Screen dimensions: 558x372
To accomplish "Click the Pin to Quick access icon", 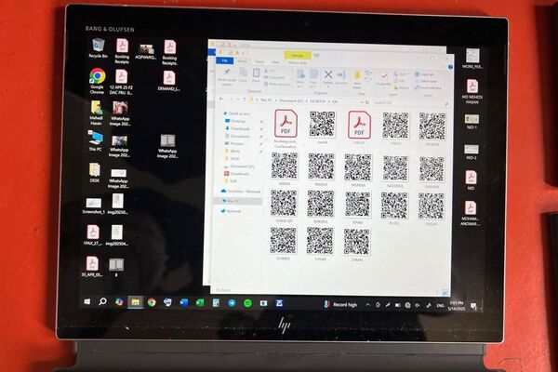I will pos(228,73).
